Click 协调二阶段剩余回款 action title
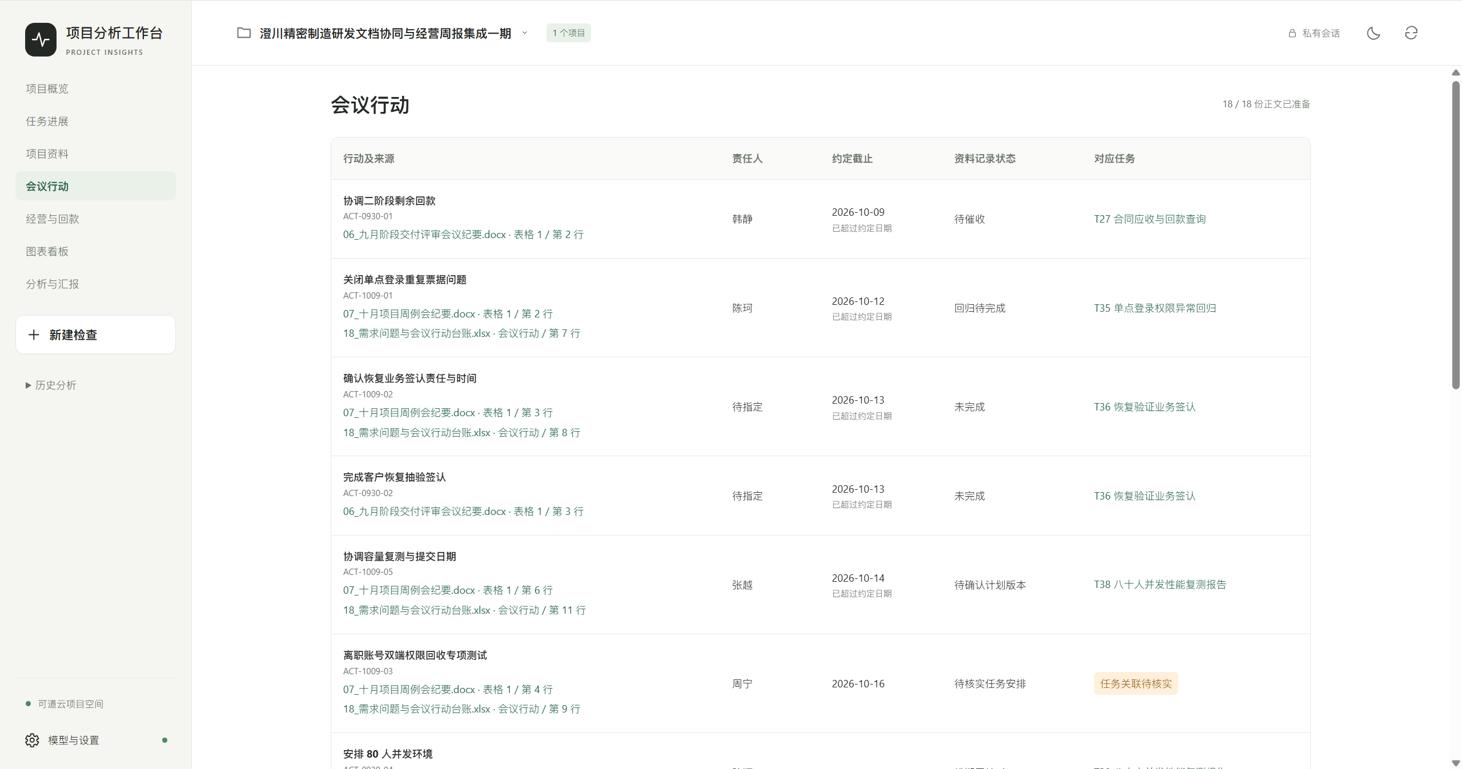 pyautogui.click(x=389, y=201)
